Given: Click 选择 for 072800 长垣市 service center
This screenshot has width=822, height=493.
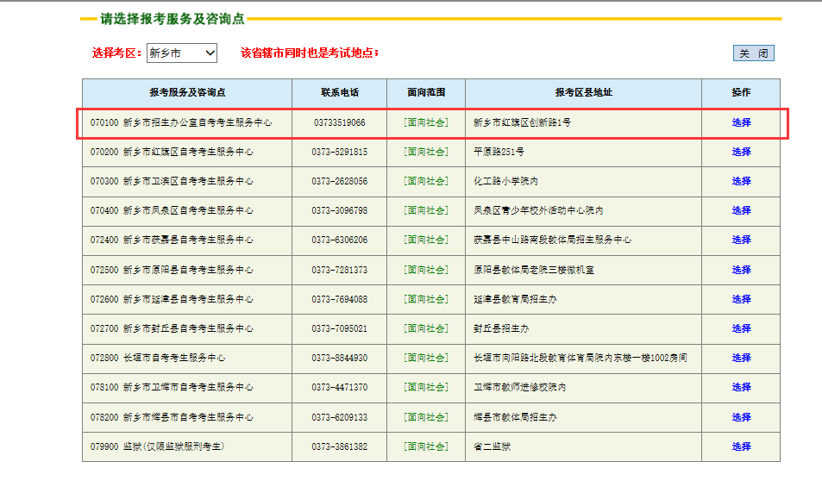Looking at the screenshot, I should (x=741, y=358).
